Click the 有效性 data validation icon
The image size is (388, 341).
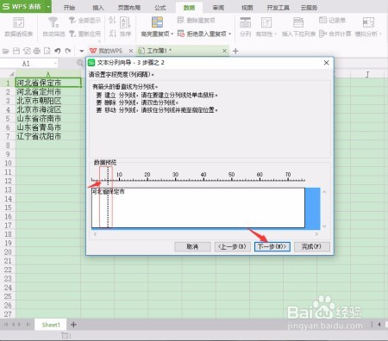point(266,22)
